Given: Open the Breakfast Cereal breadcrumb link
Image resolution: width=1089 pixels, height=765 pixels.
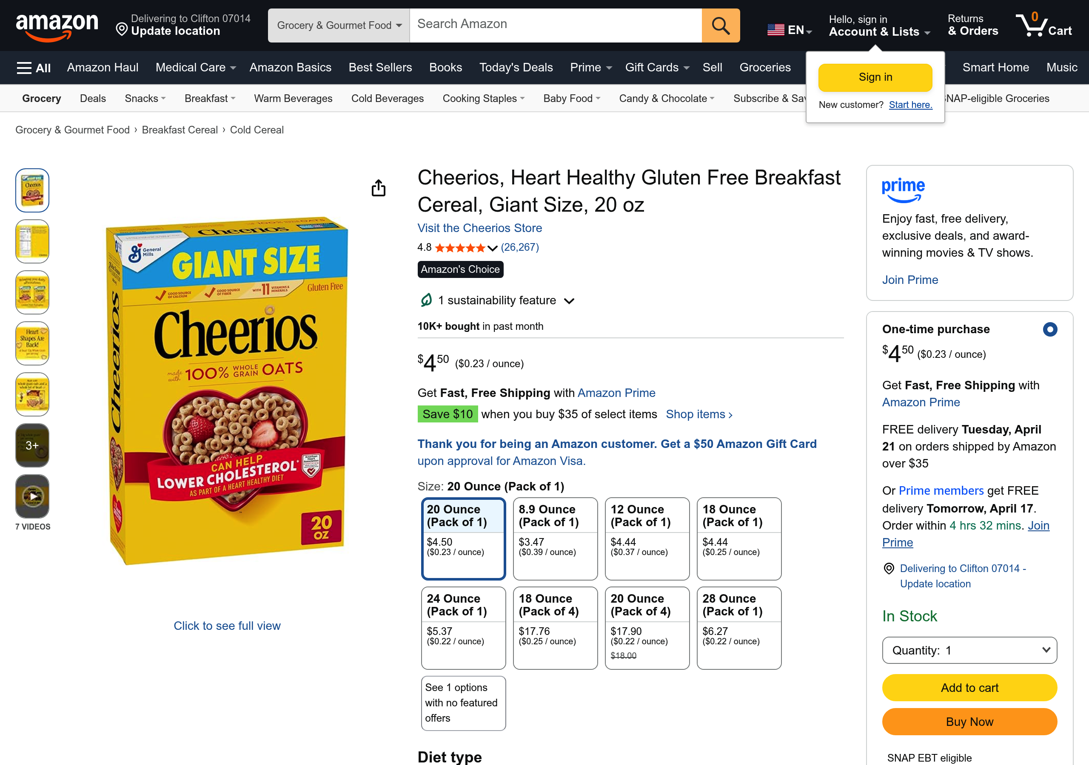Looking at the screenshot, I should (179, 129).
